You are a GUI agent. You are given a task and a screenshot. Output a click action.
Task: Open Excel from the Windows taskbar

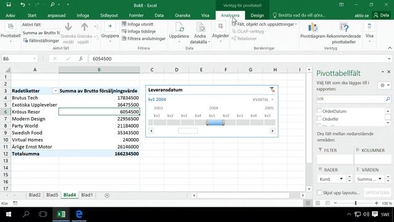61,214
